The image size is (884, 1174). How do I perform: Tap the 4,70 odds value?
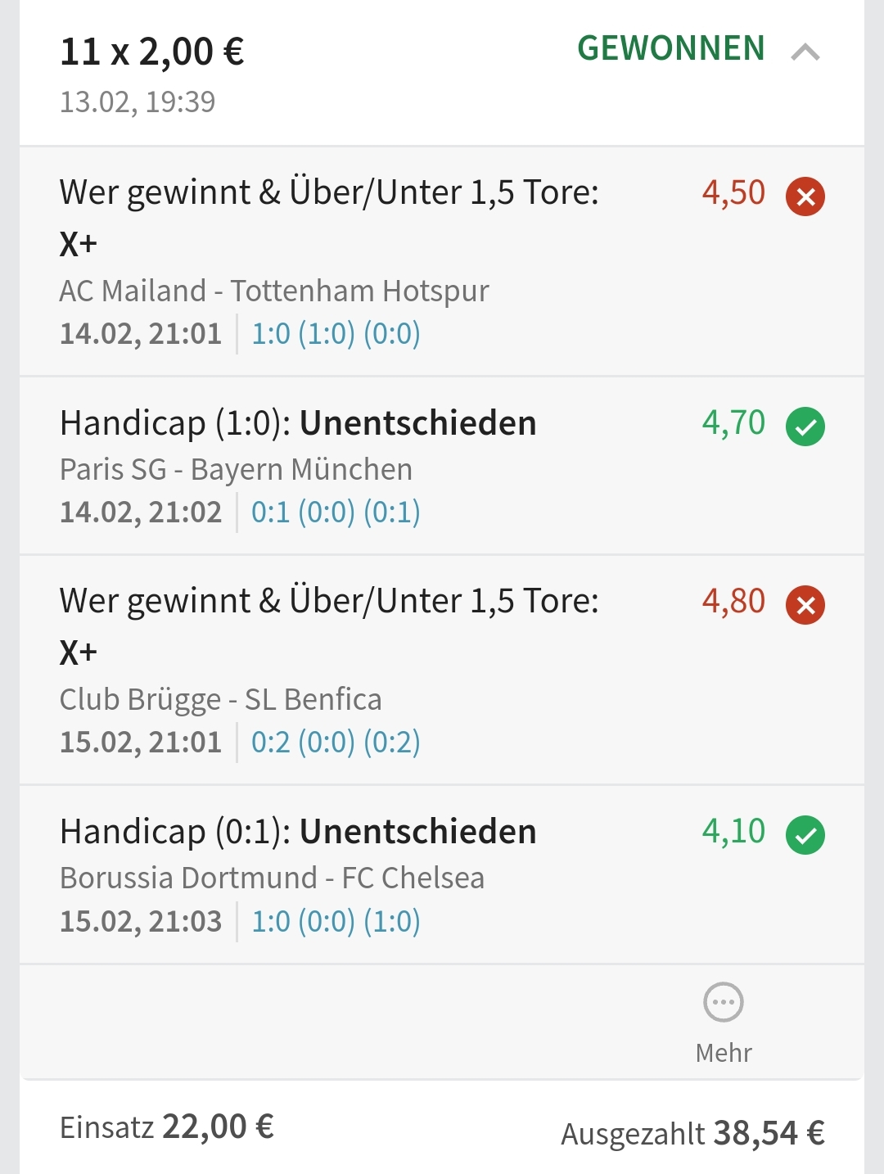(733, 423)
